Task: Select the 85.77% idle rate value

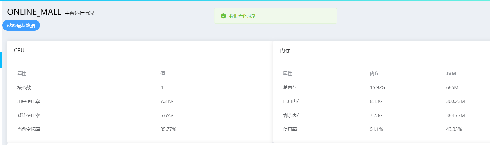Action: pos(168,129)
